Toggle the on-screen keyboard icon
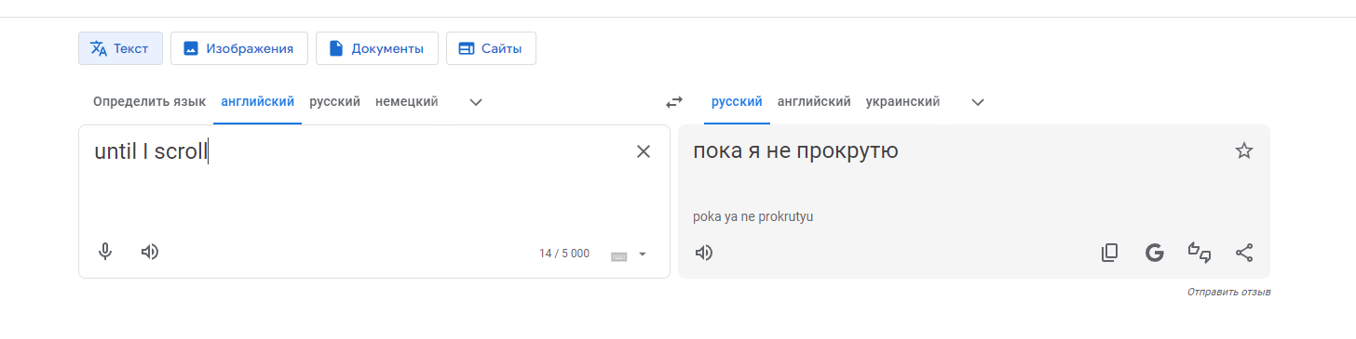This screenshot has height=339, width=1356. tap(618, 255)
